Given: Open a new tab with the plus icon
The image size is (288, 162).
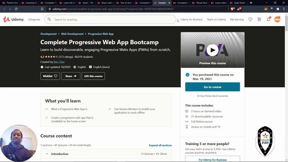Looking at the screenshot, I should (x=251, y=3).
